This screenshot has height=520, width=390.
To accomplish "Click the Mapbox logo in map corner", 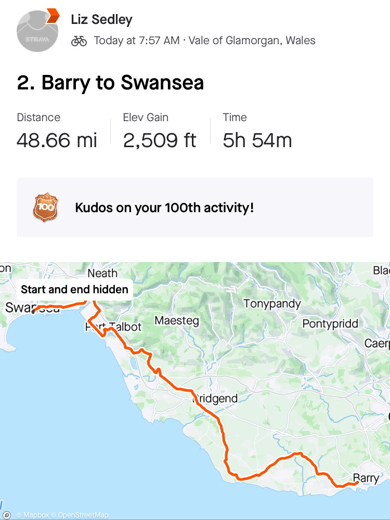I will click(7, 515).
